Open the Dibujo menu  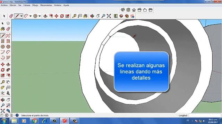35,5
